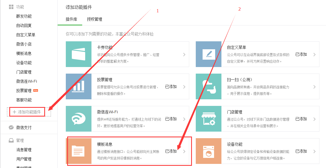Click 已添加 status on 设备功能 card

(x=301, y=151)
